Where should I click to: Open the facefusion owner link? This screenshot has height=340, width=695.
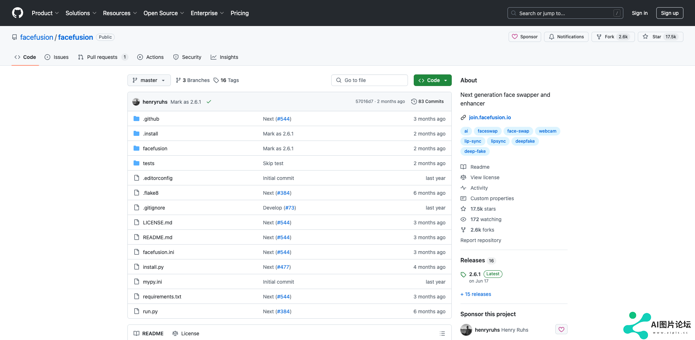pos(37,37)
